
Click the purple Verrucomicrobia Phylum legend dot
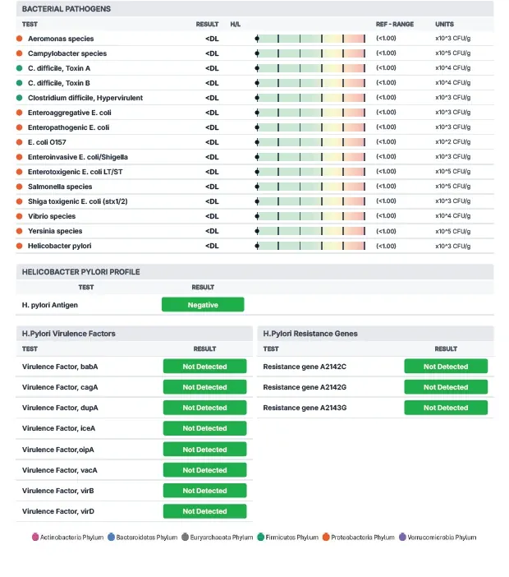coord(402,538)
